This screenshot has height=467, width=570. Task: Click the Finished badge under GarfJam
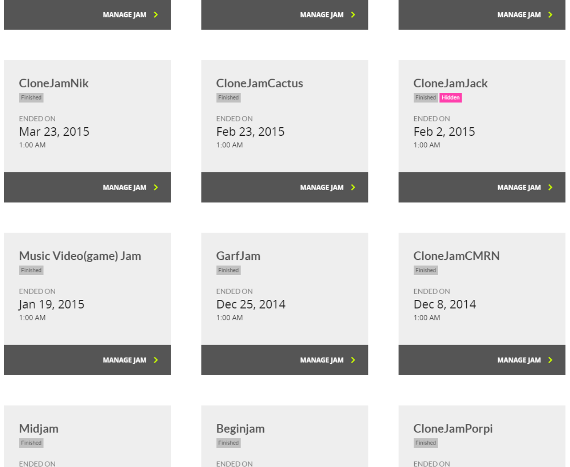pos(228,270)
